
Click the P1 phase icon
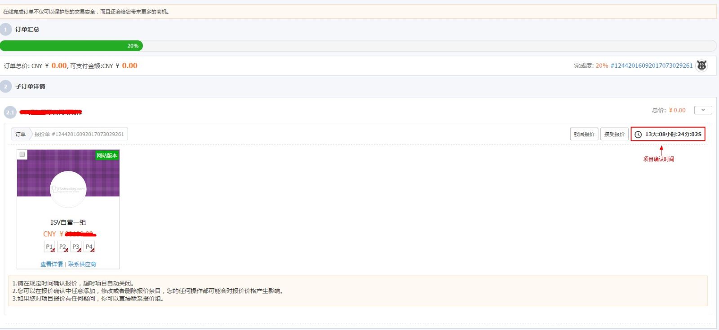49,247
